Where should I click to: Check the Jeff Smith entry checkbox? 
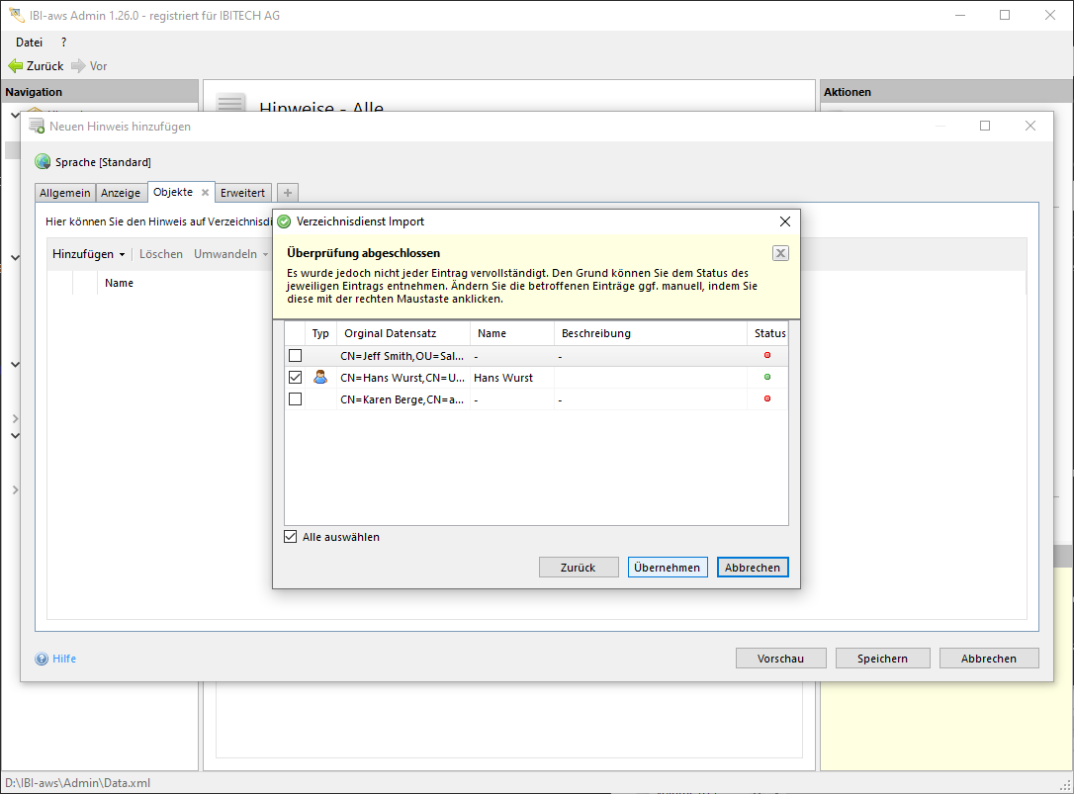point(295,355)
